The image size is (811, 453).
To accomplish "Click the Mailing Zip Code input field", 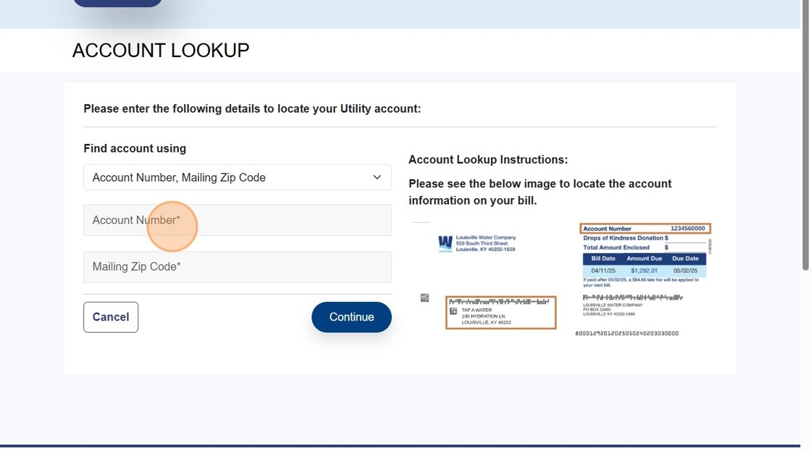I will 237,266.
